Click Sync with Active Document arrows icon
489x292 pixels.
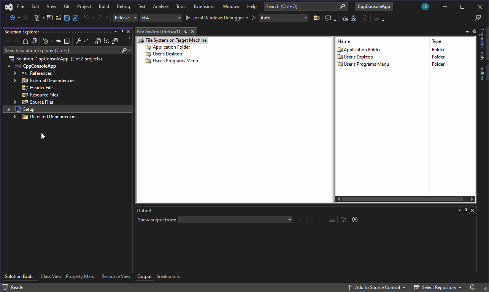(59, 41)
